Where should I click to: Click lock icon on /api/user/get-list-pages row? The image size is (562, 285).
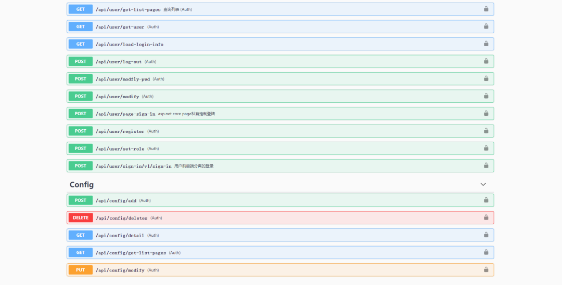(x=486, y=9)
